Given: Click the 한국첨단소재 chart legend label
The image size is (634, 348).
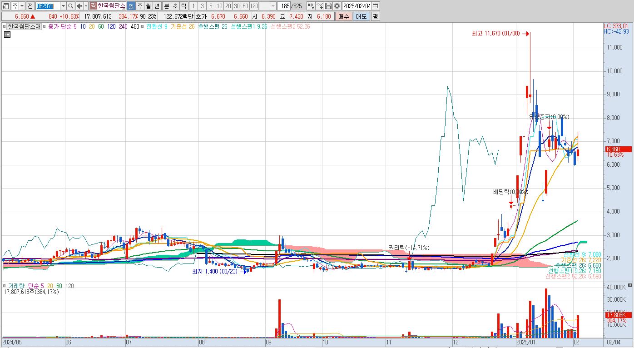Looking at the screenshot, I should 23,26.
